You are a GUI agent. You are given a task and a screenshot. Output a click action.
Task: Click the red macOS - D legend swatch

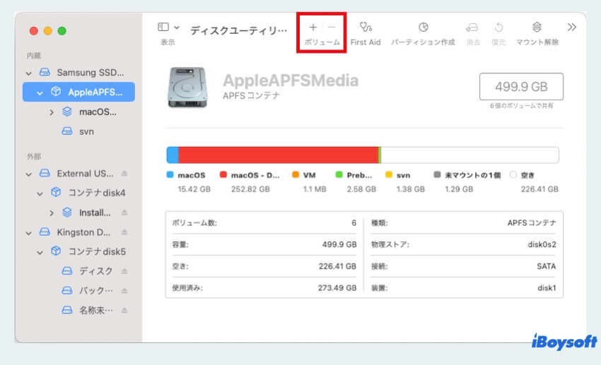(223, 174)
